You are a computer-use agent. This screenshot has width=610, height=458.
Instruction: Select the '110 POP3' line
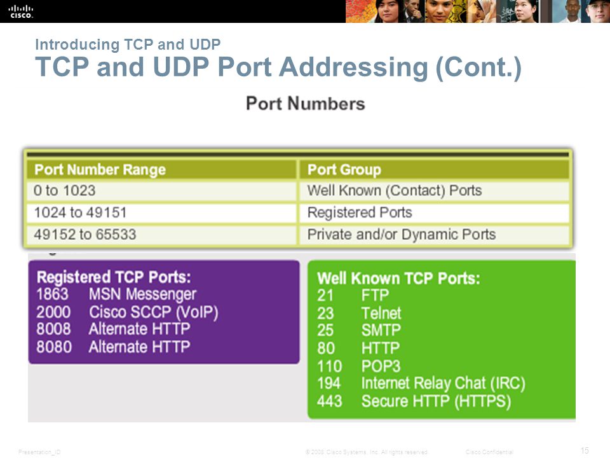point(358,366)
